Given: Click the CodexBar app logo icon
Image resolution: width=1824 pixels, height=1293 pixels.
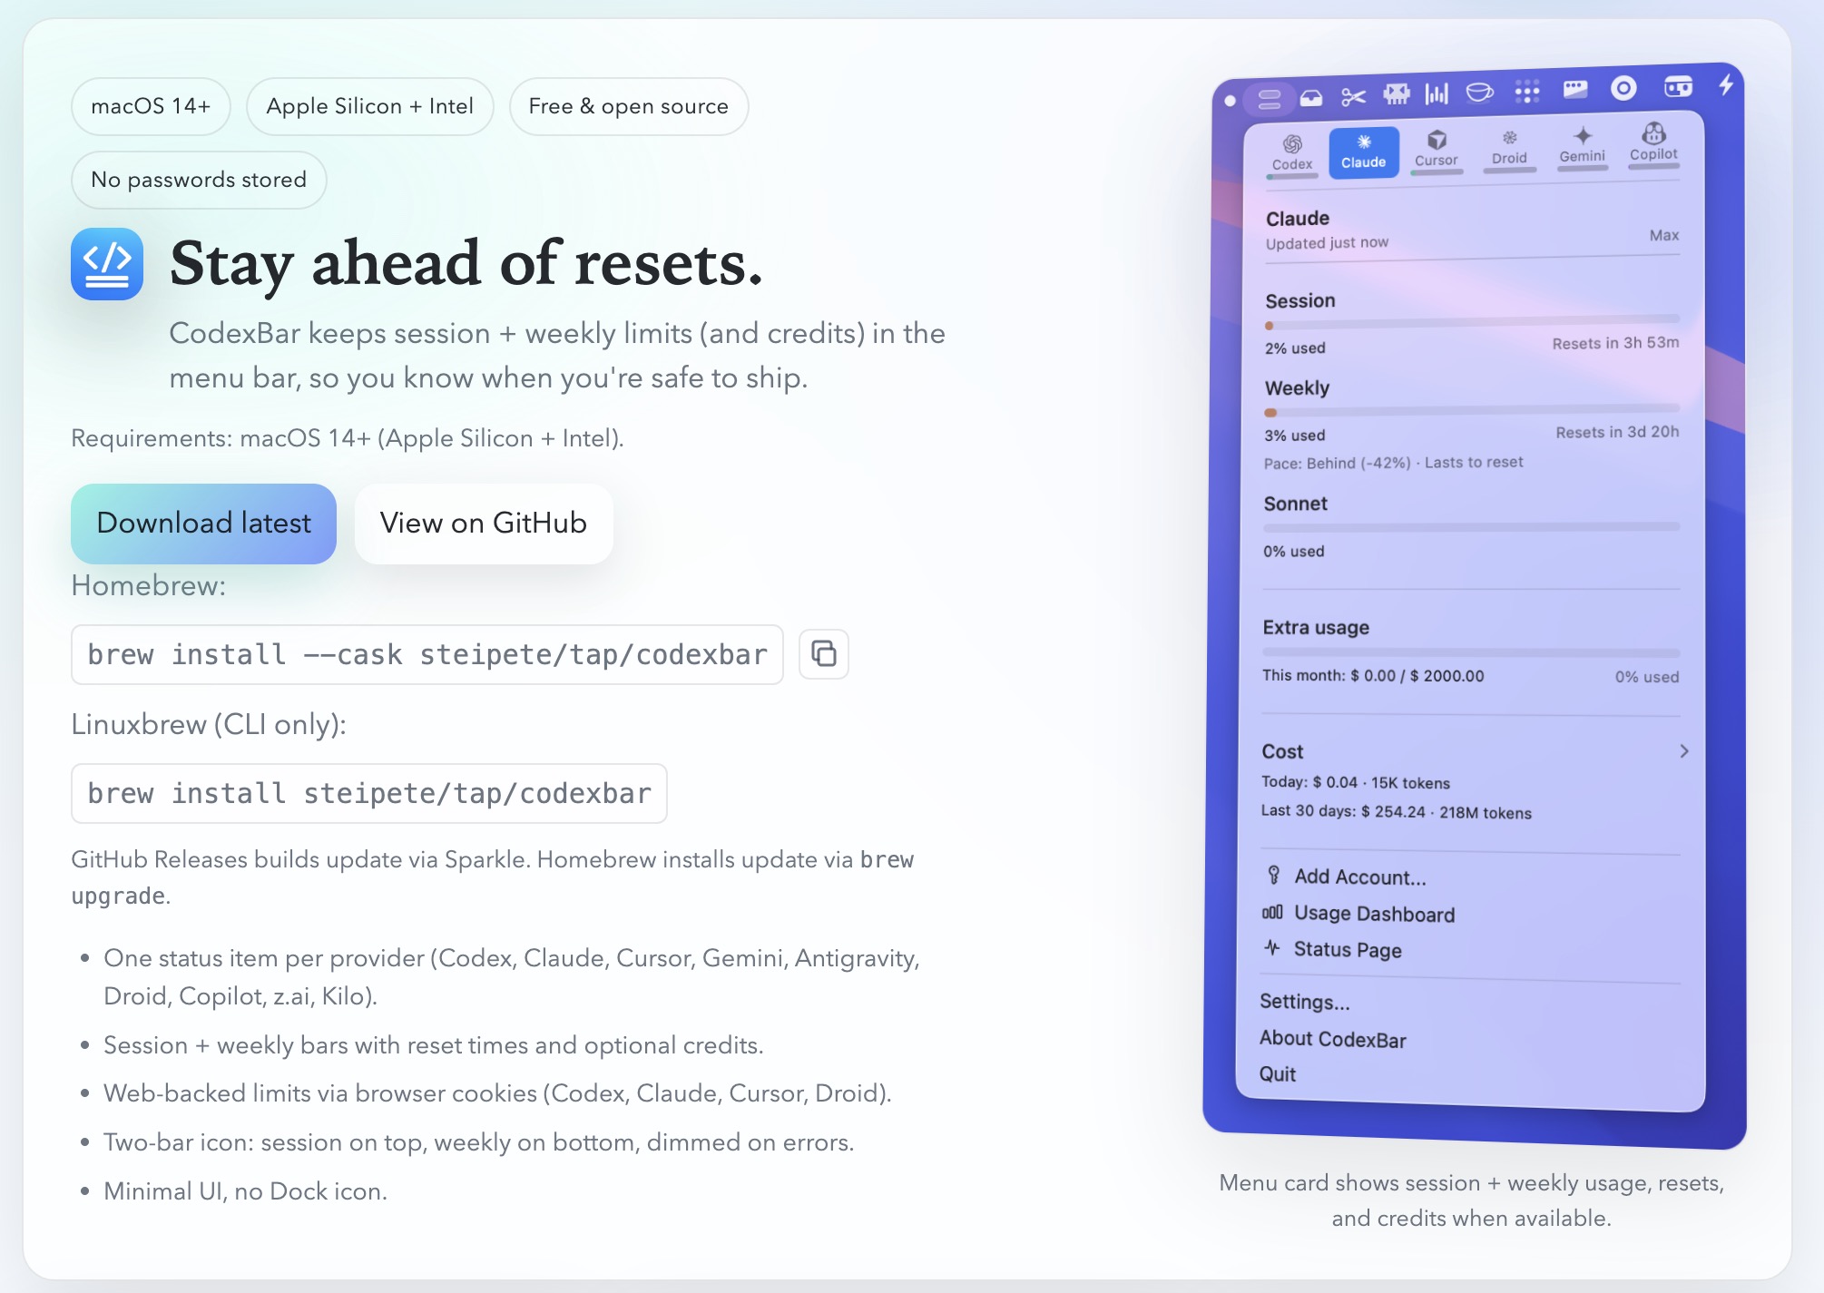Looking at the screenshot, I should coord(107,264).
